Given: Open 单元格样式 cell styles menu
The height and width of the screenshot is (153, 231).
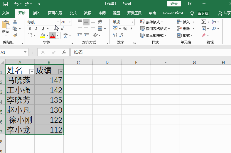Looking at the screenshot, I should (153, 35).
